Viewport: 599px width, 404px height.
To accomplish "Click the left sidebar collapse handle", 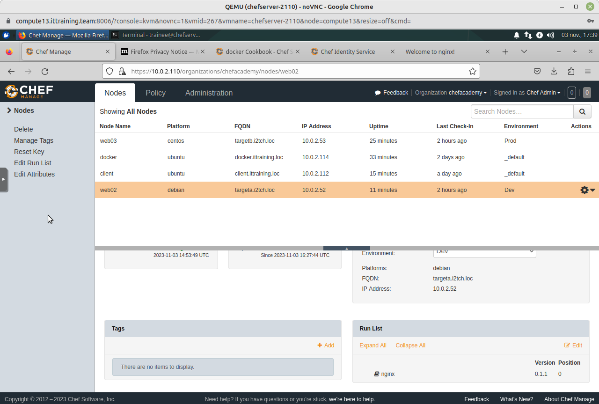I will (4, 179).
